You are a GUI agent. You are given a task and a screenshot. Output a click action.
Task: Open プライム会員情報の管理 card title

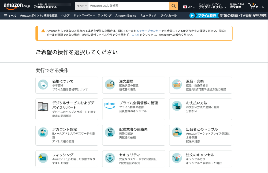tap(139, 103)
